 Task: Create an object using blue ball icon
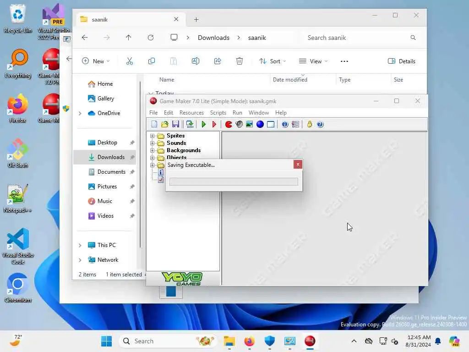pos(260,124)
